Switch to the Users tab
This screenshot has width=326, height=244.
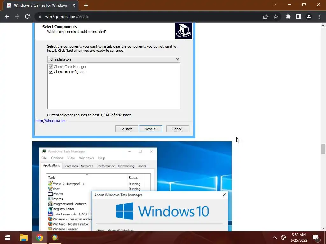142,166
